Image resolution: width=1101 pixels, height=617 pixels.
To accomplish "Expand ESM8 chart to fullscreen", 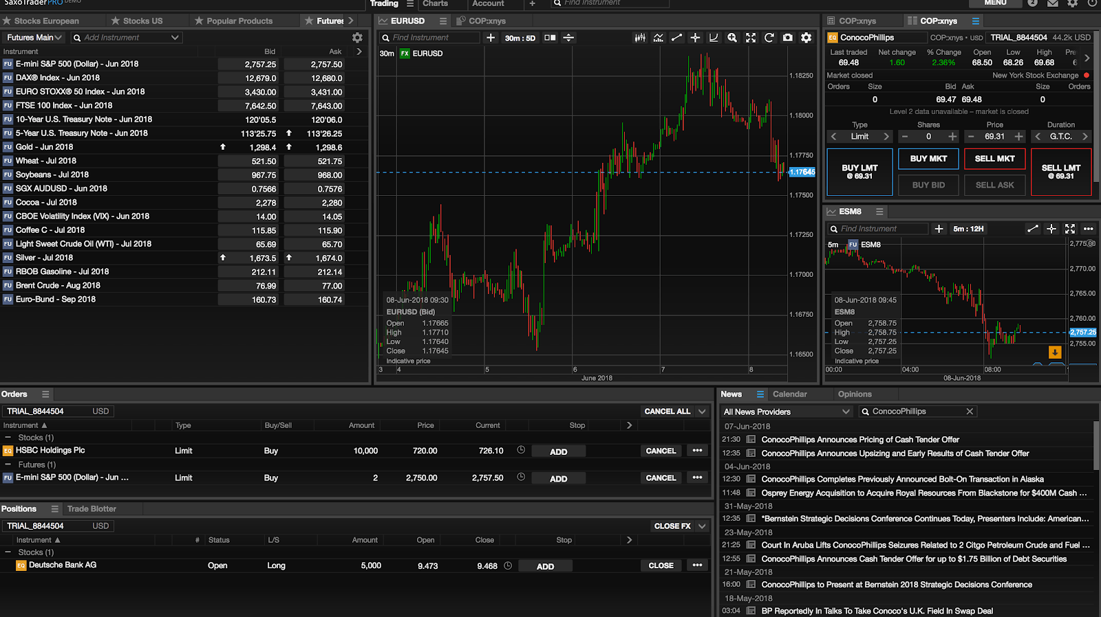I will pyautogui.click(x=1070, y=229).
